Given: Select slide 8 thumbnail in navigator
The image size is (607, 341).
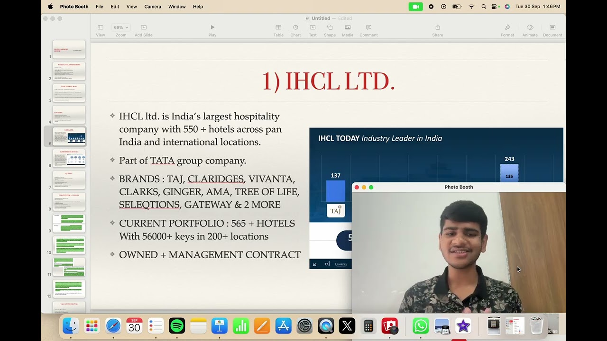Looking at the screenshot, I should pyautogui.click(x=69, y=202).
